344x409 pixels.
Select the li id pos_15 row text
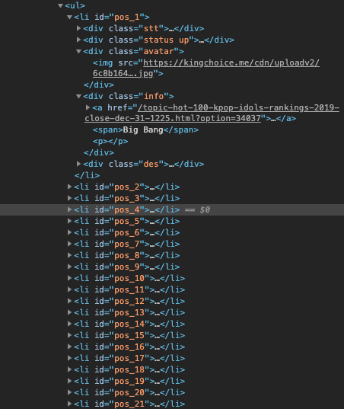pos(129,335)
